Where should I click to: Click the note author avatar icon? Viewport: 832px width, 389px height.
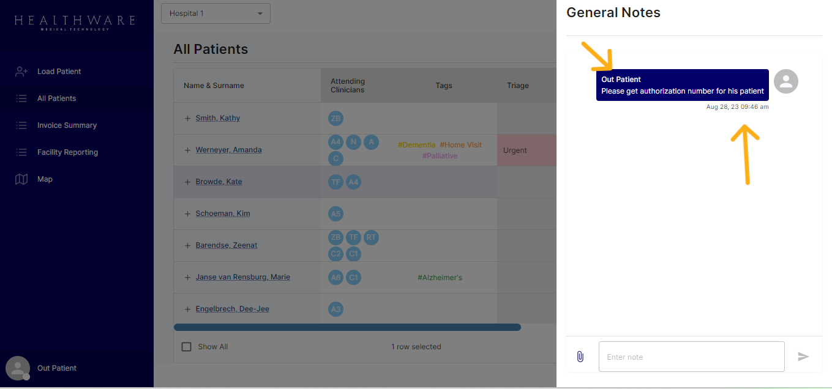(786, 81)
